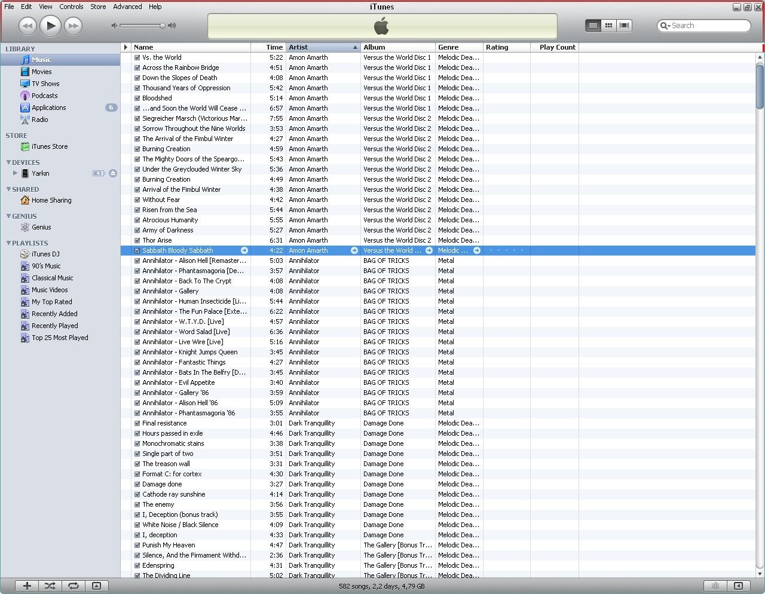Open Genius atom button at bottom right
Viewport: 765px width, 594px height.
point(715,586)
